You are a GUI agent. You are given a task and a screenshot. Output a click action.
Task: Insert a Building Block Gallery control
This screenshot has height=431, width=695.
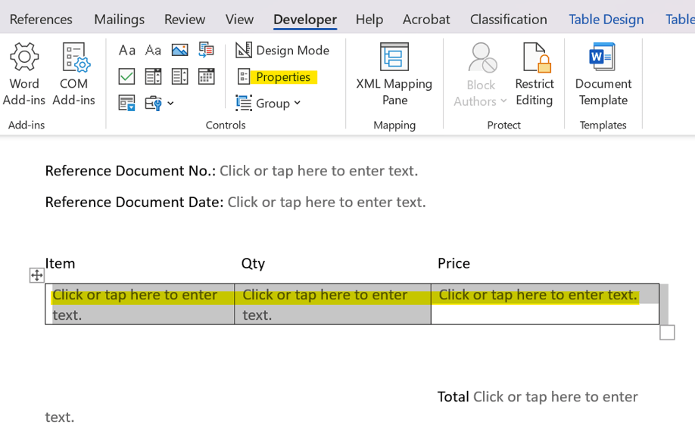pyautogui.click(x=206, y=51)
